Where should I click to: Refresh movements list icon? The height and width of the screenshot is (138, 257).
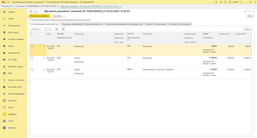click(x=56, y=29)
